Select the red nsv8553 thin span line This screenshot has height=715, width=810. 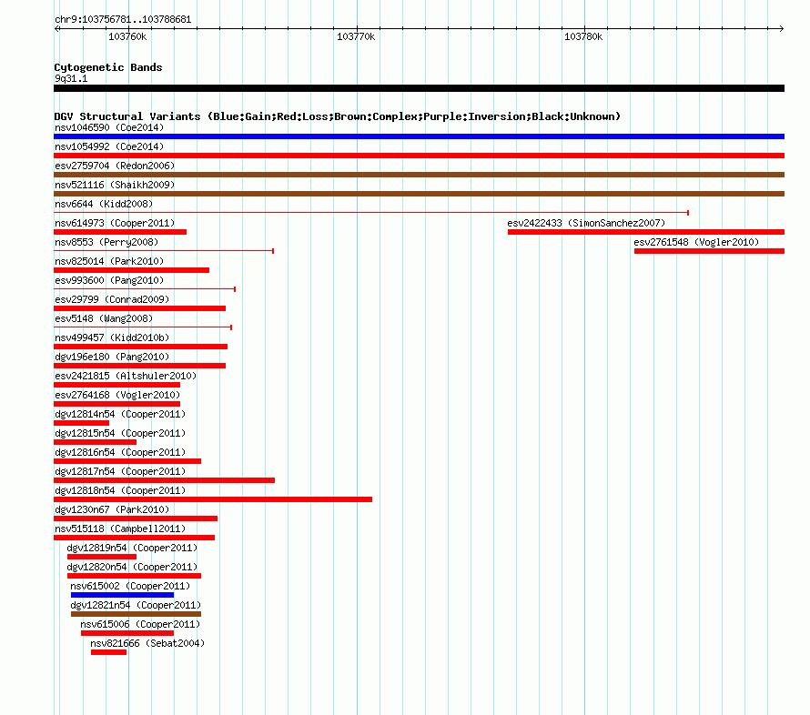[x=164, y=250]
